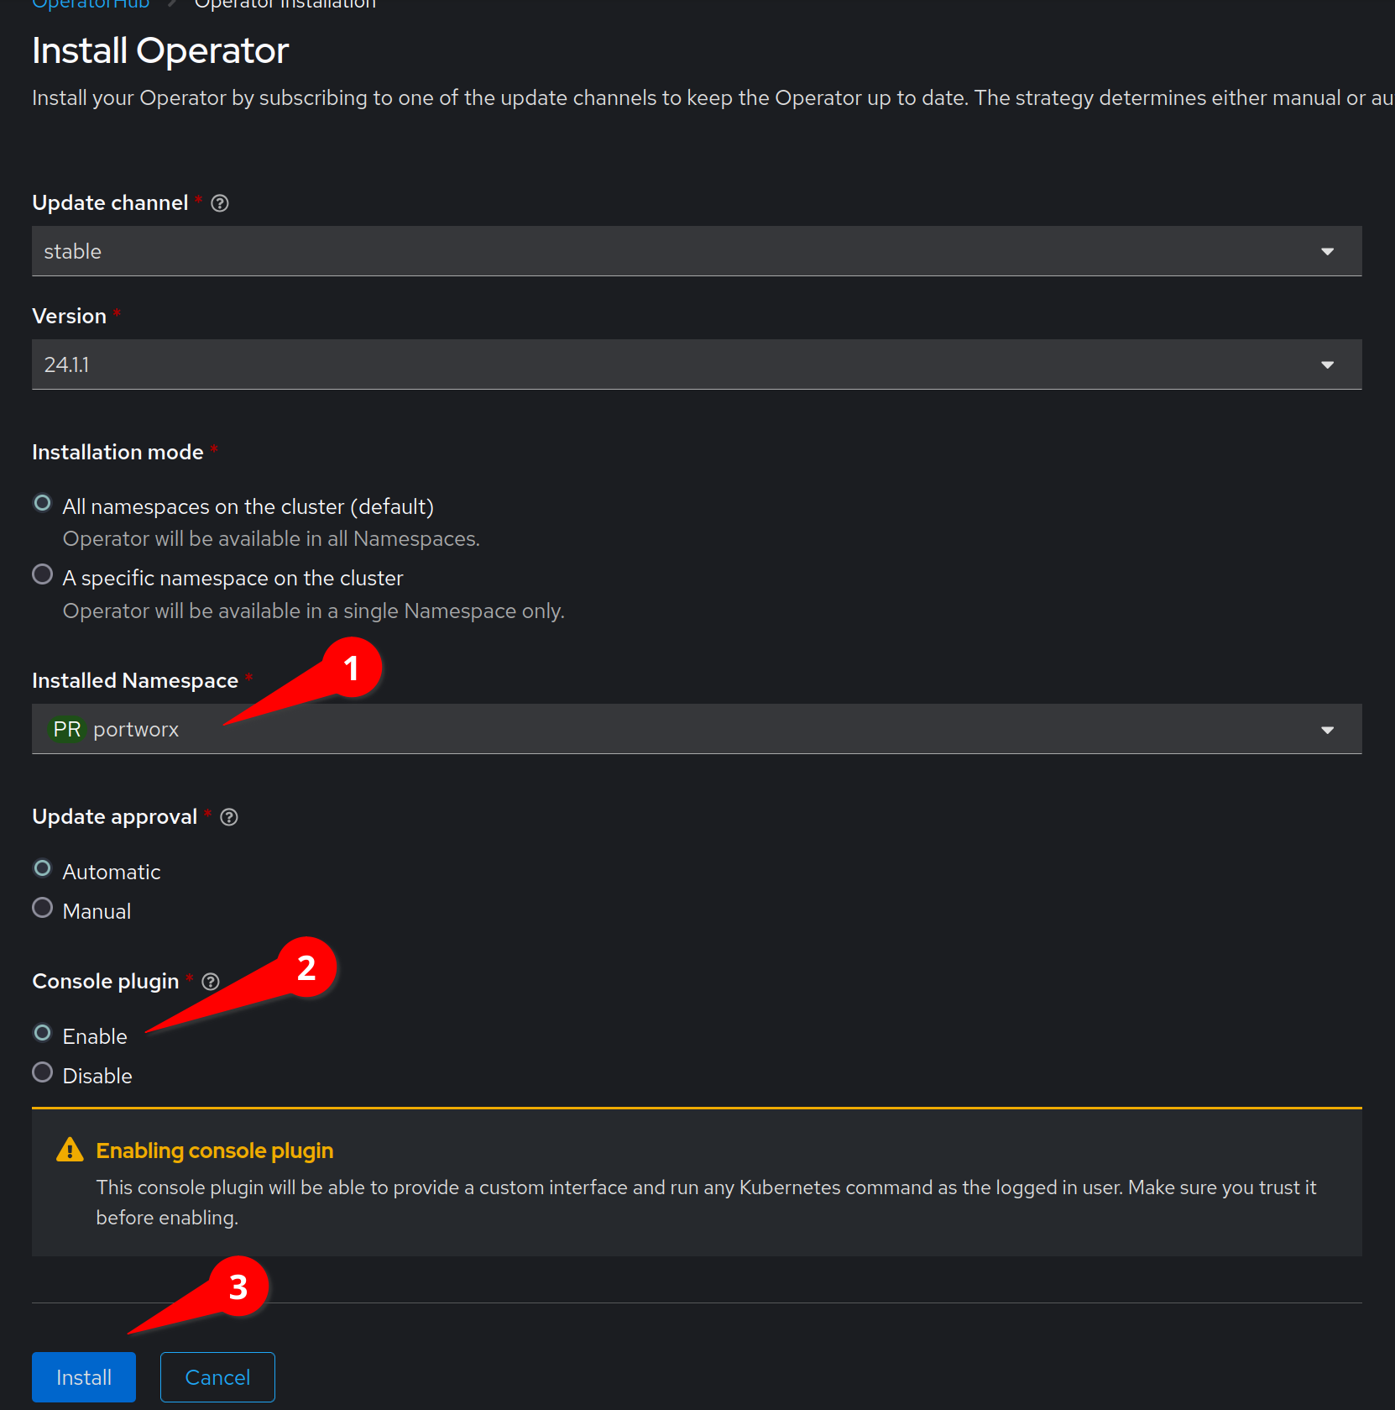This screenshot has width=1395, height=1410.
Task: Select Automatic update approval
Action: tap(43, 868)
